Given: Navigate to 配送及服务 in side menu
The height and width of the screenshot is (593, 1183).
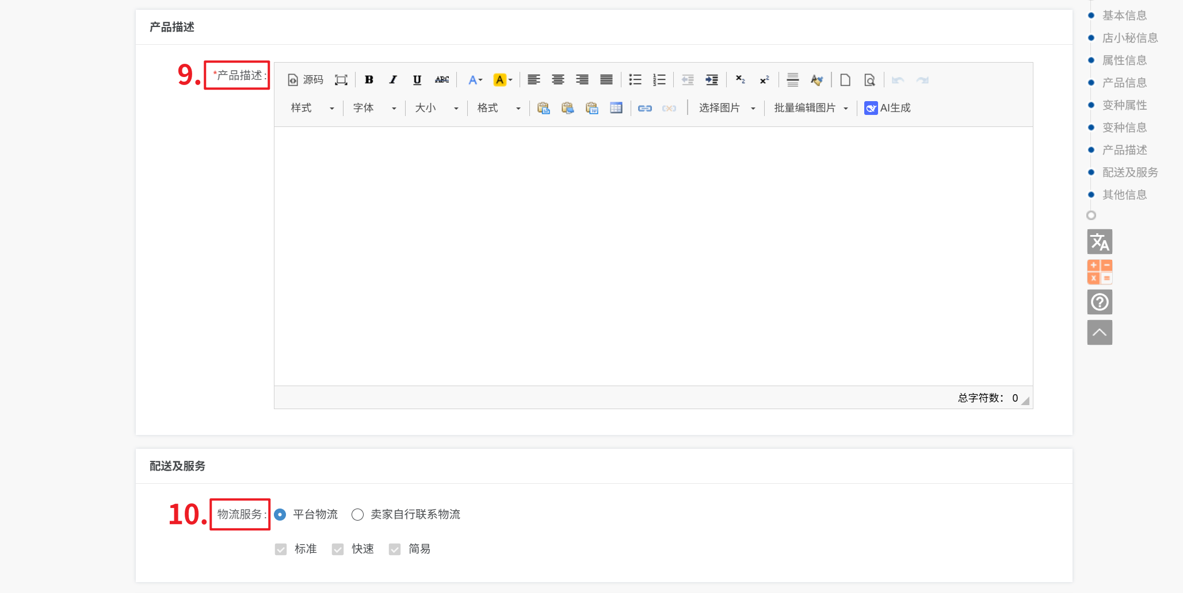Looking at the screenshot, I should (x=1129, y=172).
